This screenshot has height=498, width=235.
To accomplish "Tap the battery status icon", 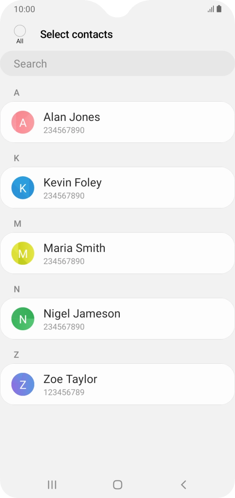I will point(219,9).
